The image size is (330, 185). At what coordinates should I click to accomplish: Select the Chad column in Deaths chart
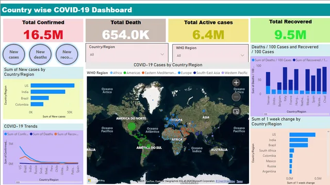[x=324, y=80]
